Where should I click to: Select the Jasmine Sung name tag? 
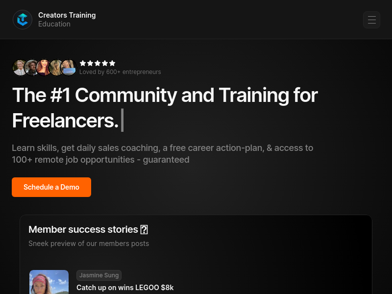pyautogui.click(x=99, y=275)
